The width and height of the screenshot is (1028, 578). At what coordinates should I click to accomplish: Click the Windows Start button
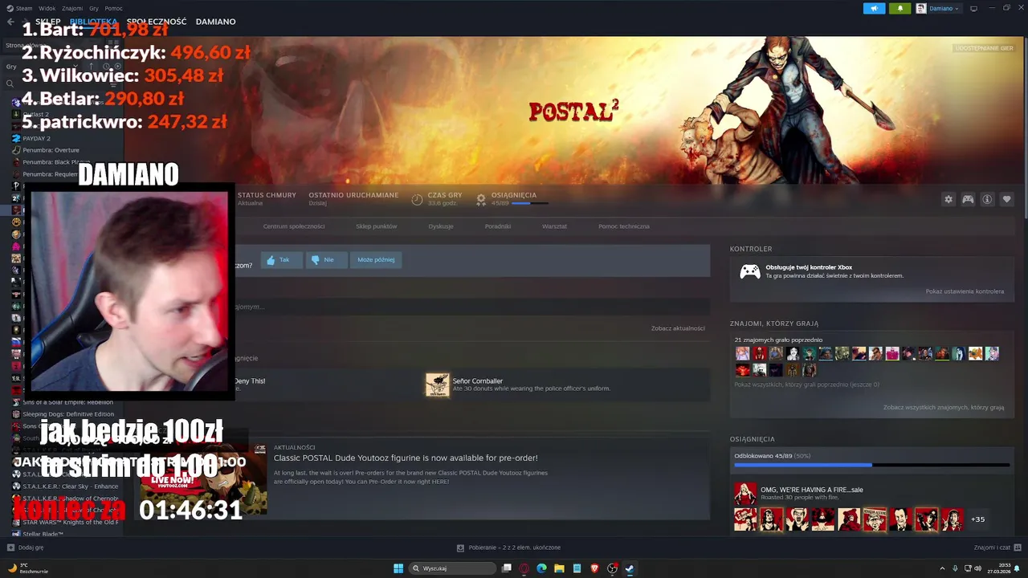(x=398, y=568)
